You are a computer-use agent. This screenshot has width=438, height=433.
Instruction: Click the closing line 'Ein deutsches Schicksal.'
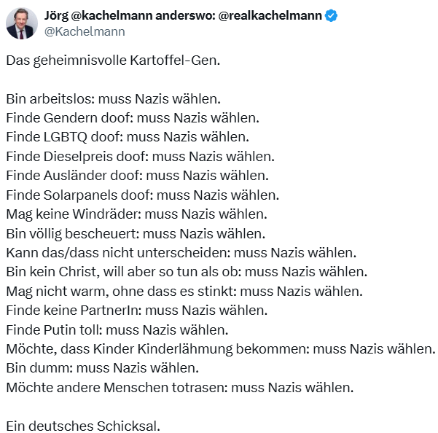(83, 426)
